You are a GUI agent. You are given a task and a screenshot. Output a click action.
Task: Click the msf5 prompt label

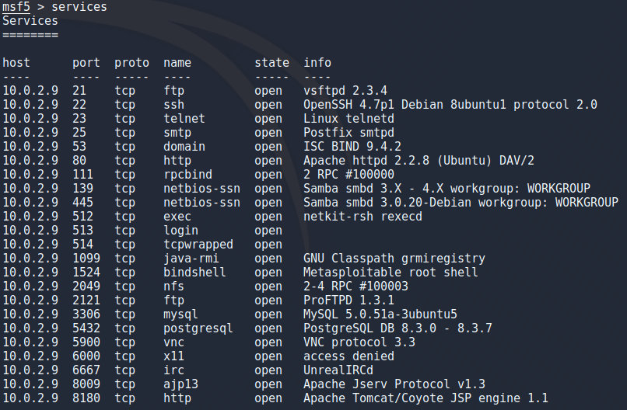[x=16, y=7]
